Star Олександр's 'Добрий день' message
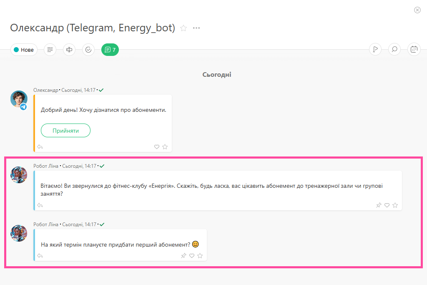This screenshot has width=427, height=285. 165,147
